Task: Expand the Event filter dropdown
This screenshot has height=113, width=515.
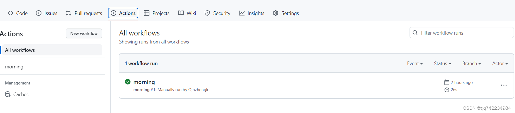Action: coord(415,63)
